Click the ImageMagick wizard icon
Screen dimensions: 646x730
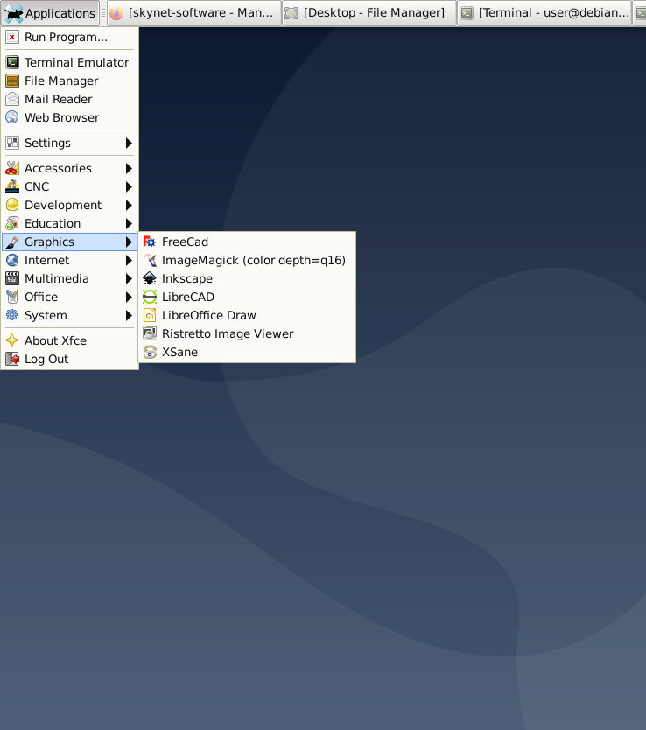[x=150, y=260]
